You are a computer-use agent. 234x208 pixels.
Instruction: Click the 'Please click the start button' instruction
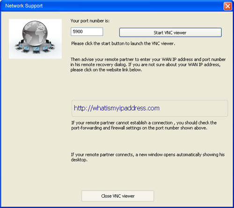123,44
